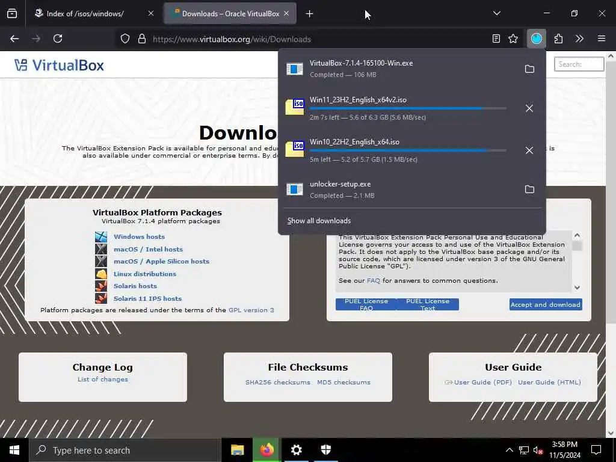Screen dimensions: 616x462
Task: Toggle the downloads panel toolbar button
Action: (x=536, y=38)
